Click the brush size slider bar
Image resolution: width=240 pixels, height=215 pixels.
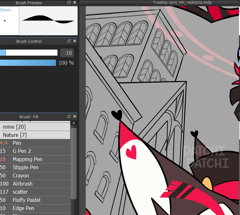pos(29,53)
